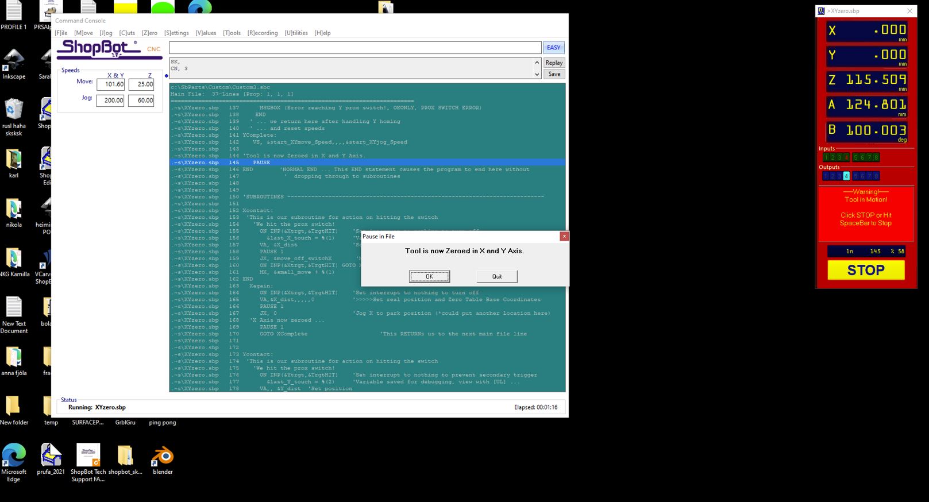929x502 pixels.
Task: Click the Z position readout 115.509
Action: click(866, 81)
